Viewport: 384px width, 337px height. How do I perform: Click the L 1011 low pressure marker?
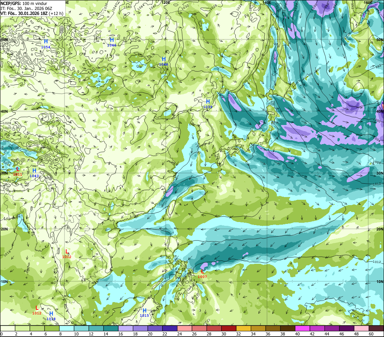18,171
